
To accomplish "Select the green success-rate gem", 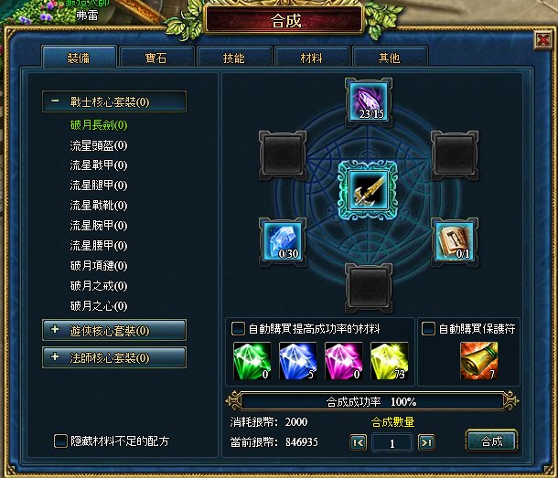I will pos(252,361).
